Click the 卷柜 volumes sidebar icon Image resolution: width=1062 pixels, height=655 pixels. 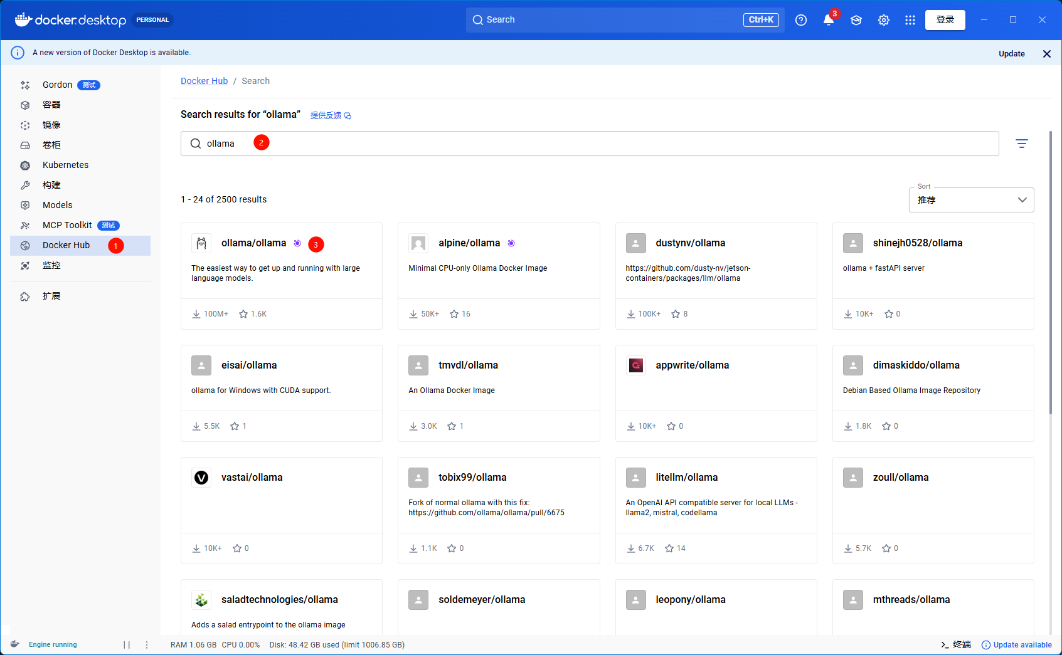tap(25, 145)
